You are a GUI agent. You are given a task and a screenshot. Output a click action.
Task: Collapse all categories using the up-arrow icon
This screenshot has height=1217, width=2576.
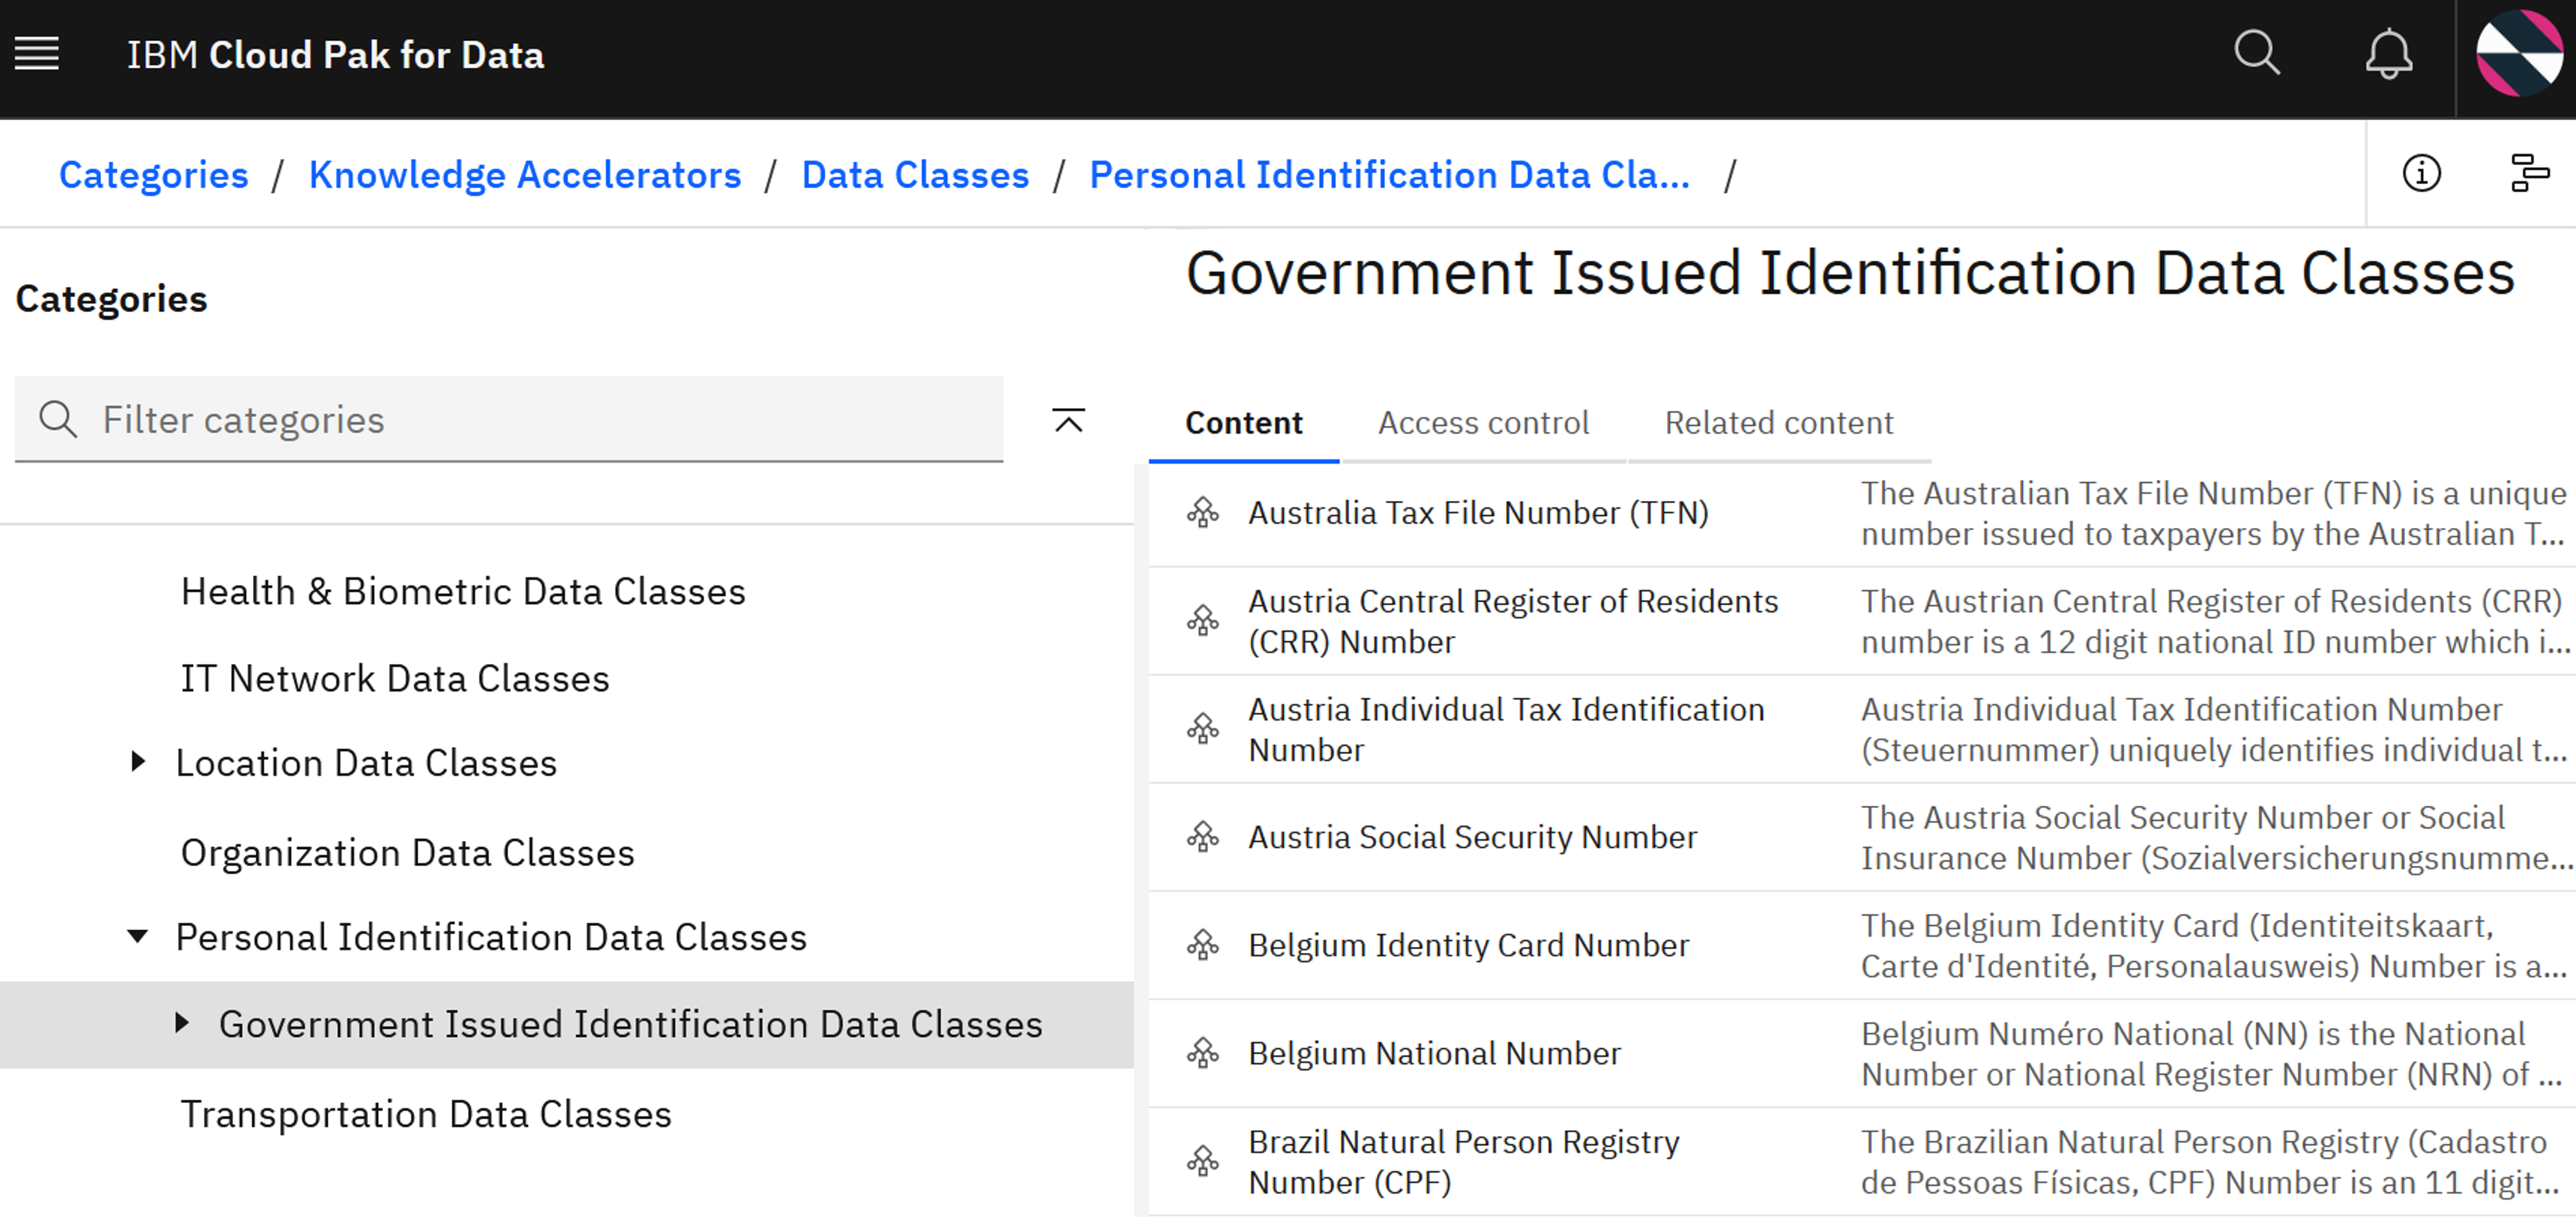click(x=1068, y=420)
